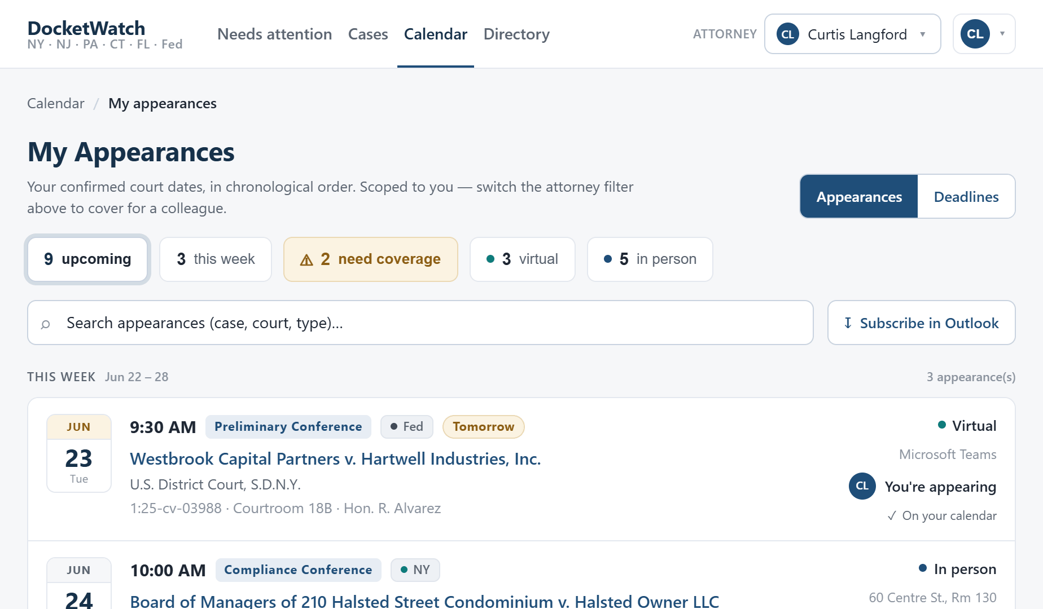Filter by 3 this week
Screen dimensions: 1043x609
point(216,259)
